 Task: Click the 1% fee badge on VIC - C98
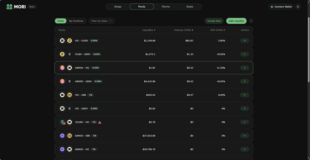tap(91, 95)
